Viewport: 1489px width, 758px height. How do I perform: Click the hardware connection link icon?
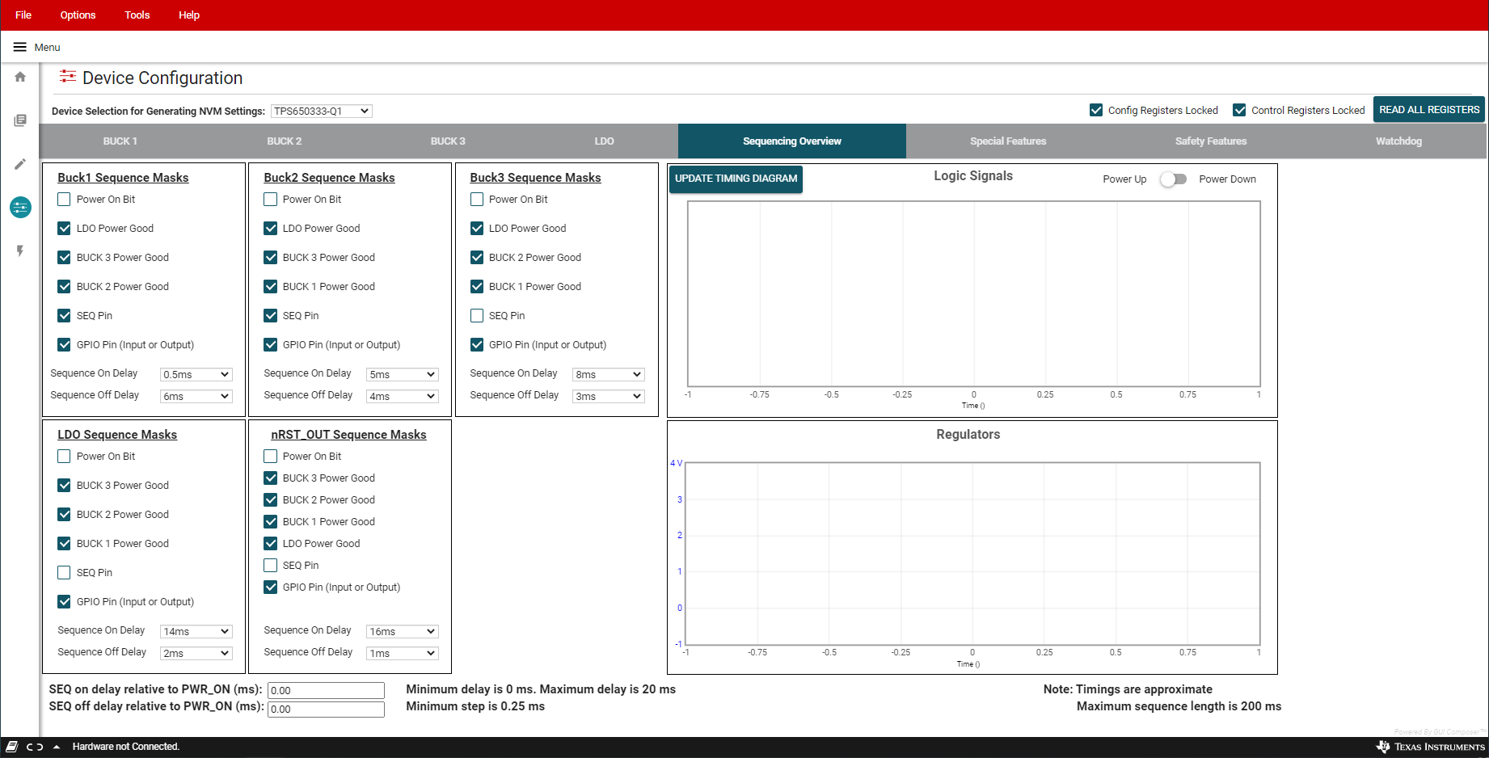35,747
